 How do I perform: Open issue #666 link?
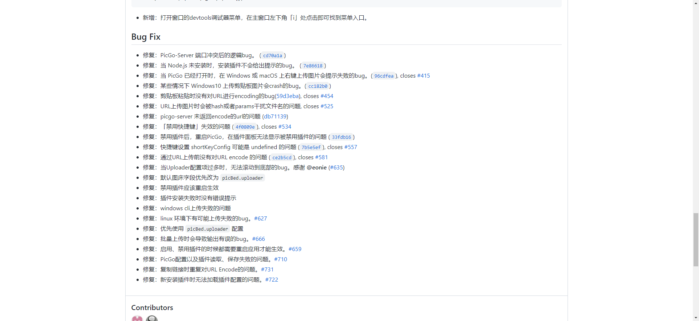(x=258, y=239)
